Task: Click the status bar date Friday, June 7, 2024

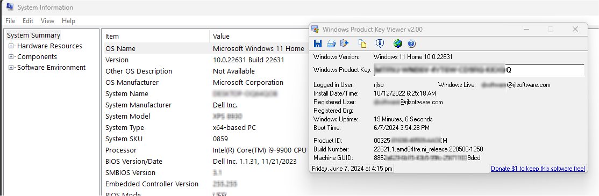Action: [352, 169]
